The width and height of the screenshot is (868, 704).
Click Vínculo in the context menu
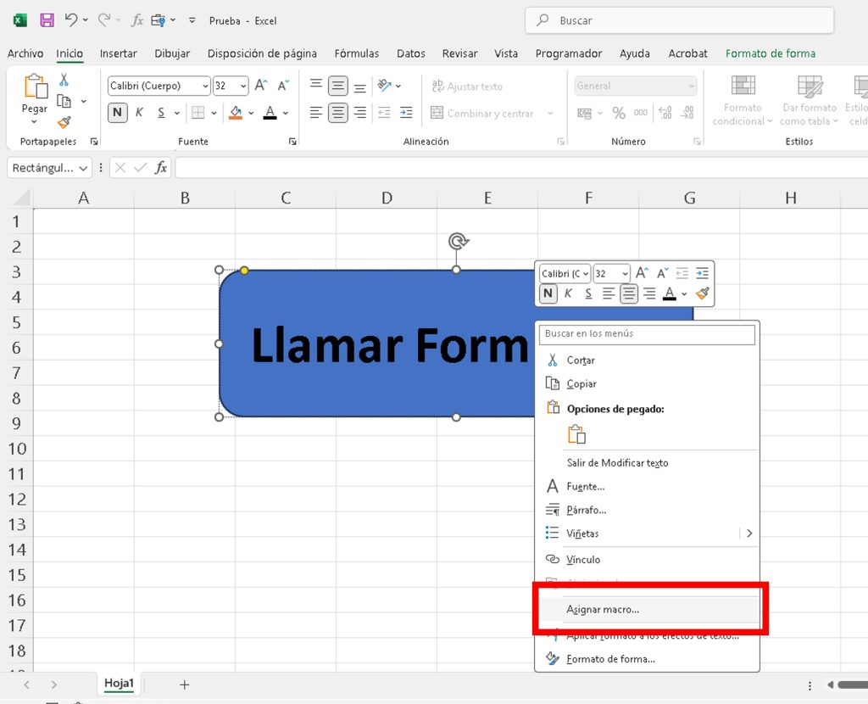[x=583, y=560]
